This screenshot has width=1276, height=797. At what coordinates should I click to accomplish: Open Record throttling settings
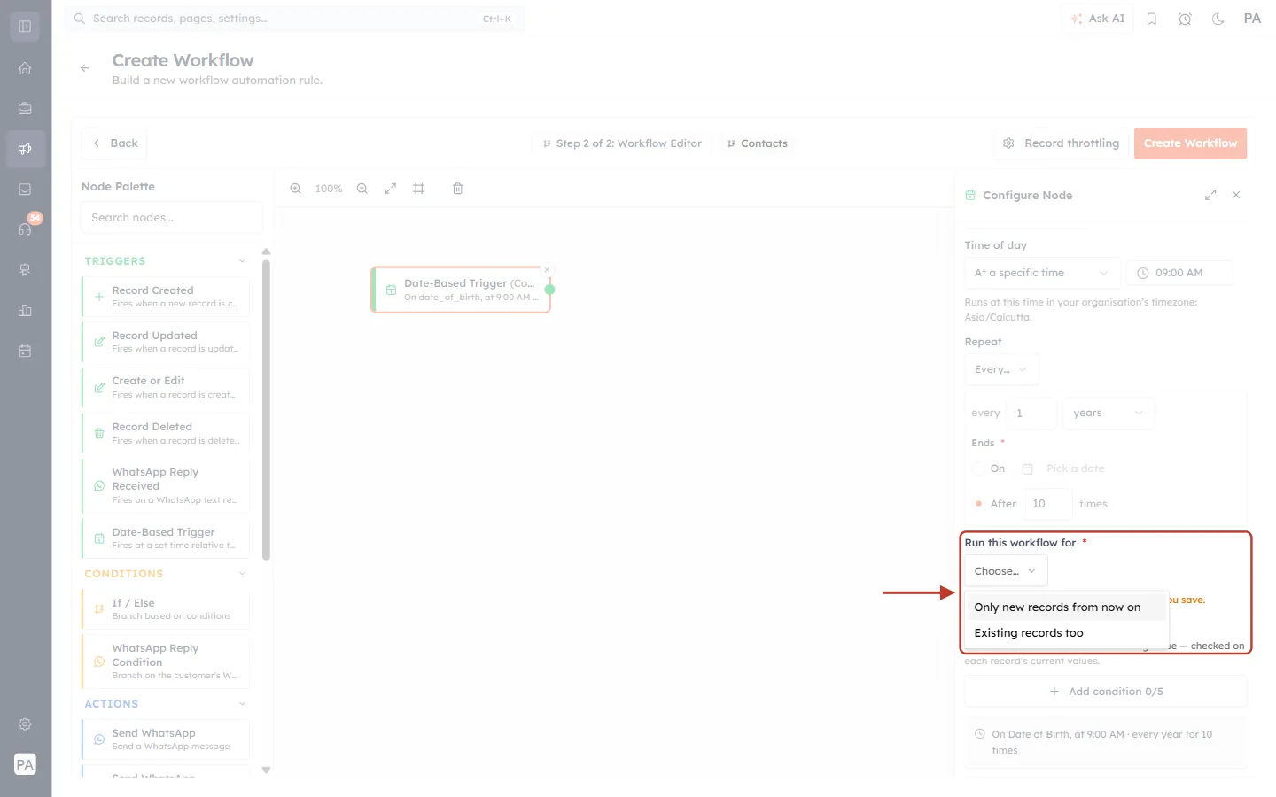[x=1061, y=143]
